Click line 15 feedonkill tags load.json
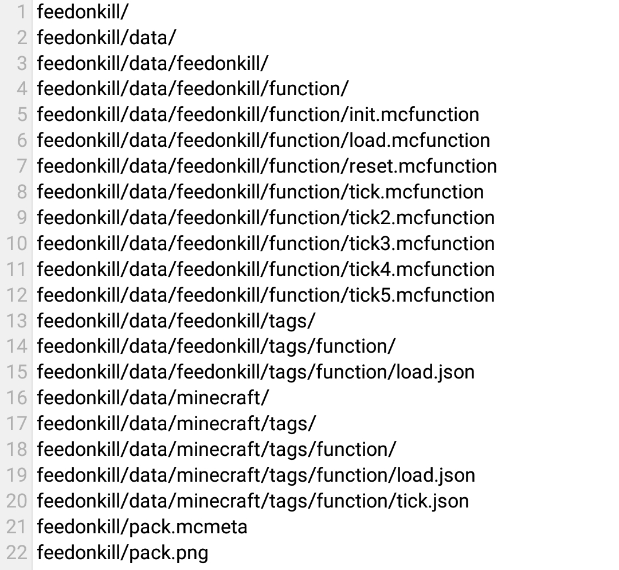Screen dimensions: 619x570 pos(256,372)
